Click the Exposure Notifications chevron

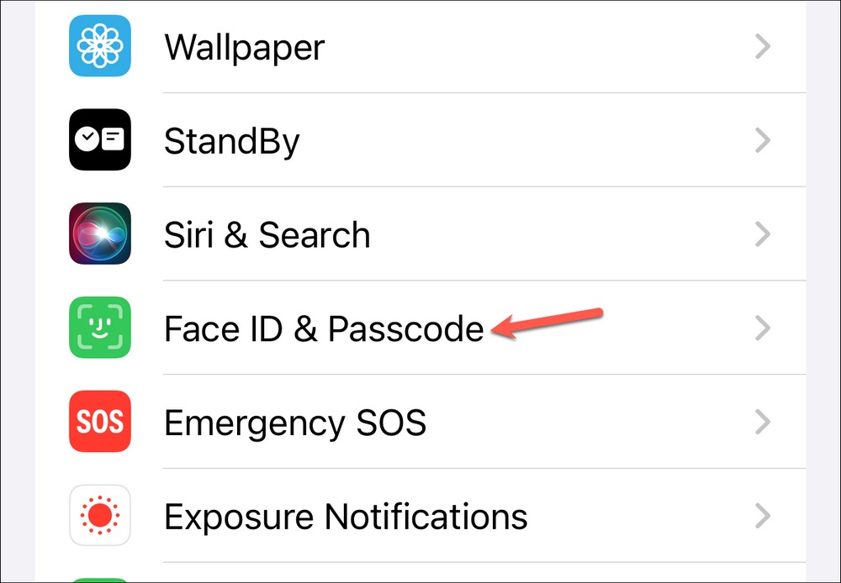click(x=763, y=516)
